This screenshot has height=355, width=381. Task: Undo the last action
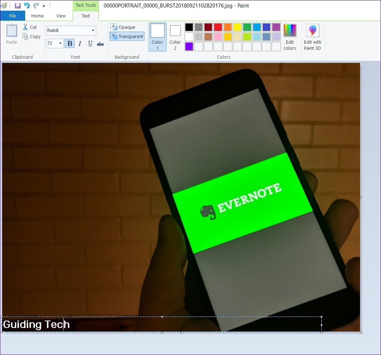[x=27, y=6]
